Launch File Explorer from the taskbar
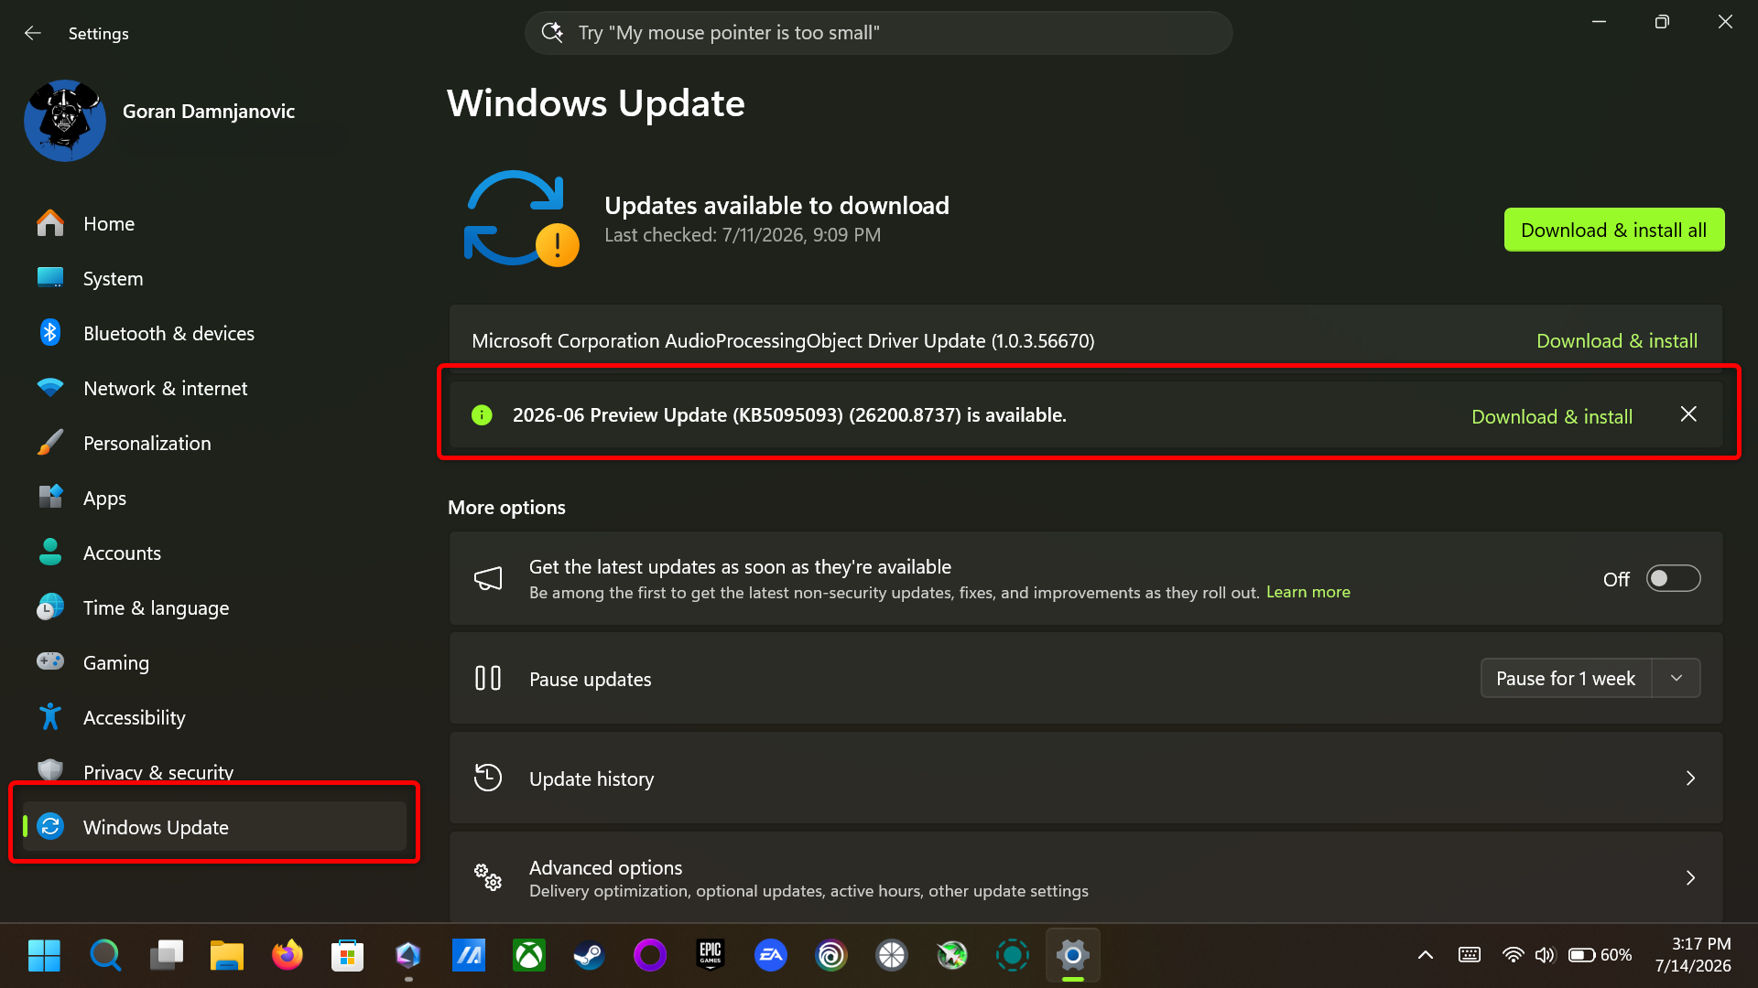 (x=226, y=955)
